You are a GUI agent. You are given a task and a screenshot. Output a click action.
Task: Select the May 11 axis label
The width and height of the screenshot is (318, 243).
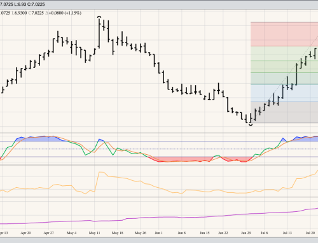tap(94, 233)
